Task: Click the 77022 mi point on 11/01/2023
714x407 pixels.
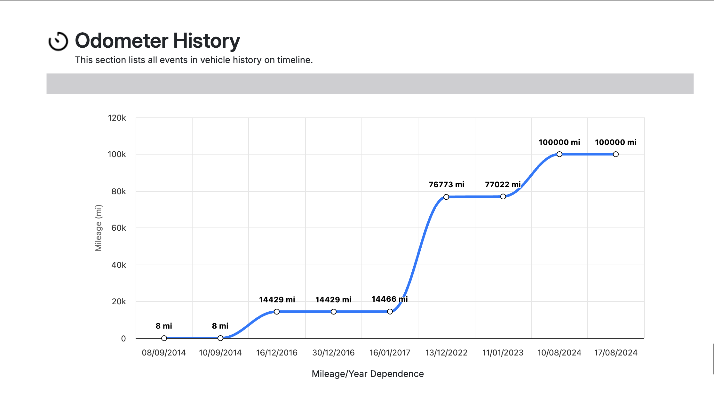Action: tap(503, 196)
